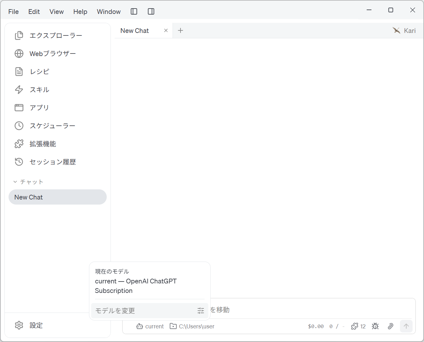Open the Window menu
The height and width of the screenshot is (342, 424).
(x=109, y=12)
